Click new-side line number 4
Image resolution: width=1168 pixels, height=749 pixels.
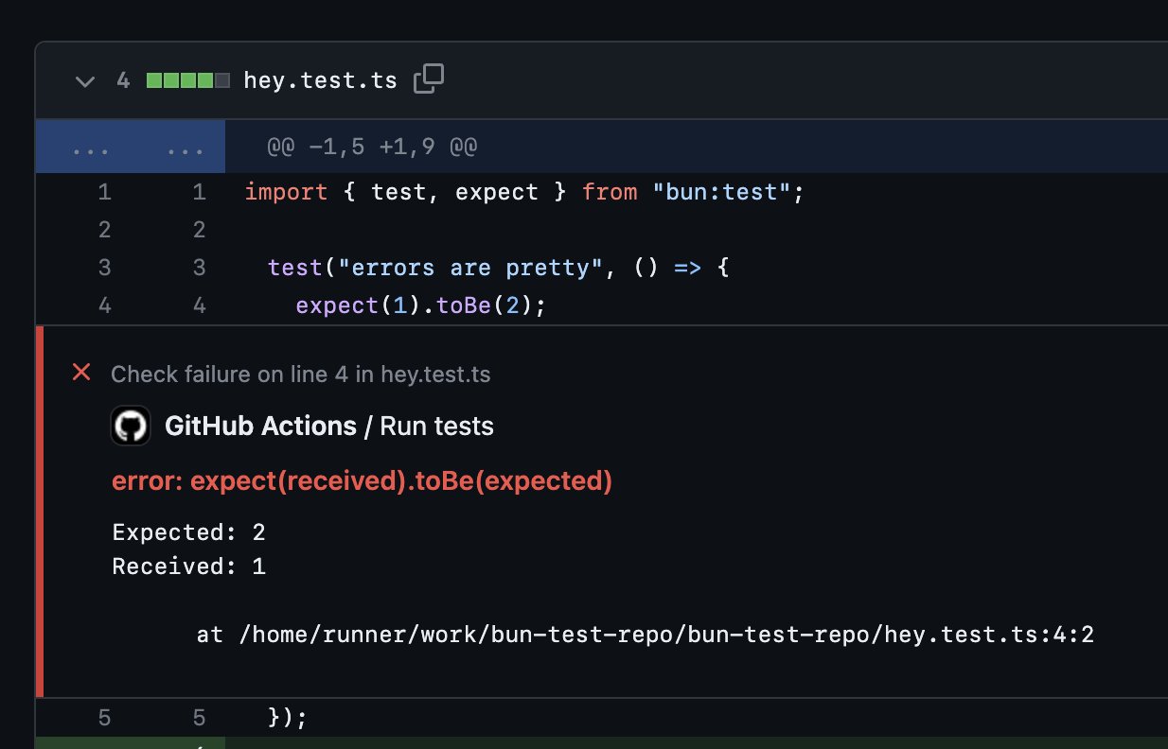click(x=199, y=305)
